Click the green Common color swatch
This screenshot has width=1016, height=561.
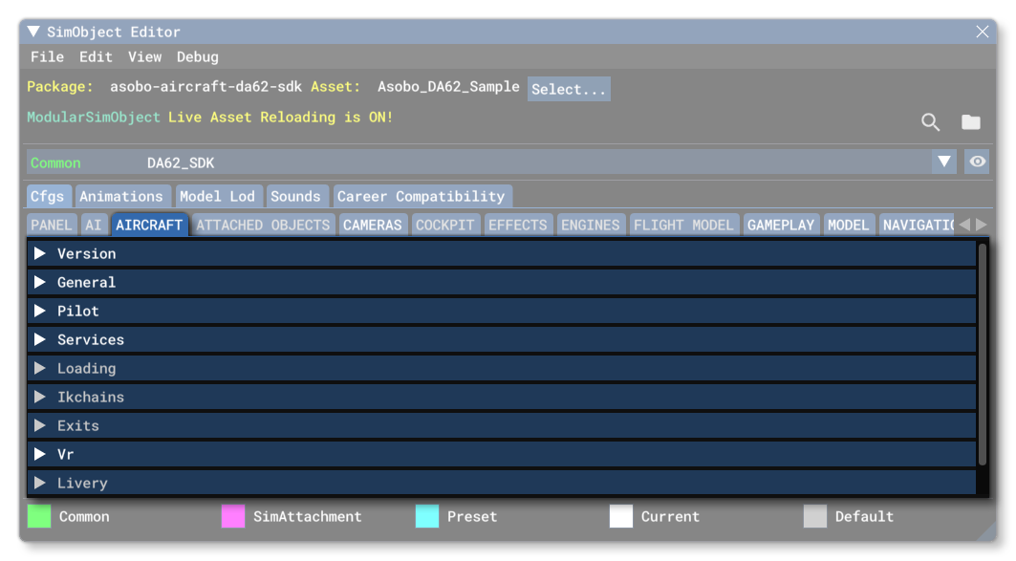pyautogui.click(x=39, y=516)
